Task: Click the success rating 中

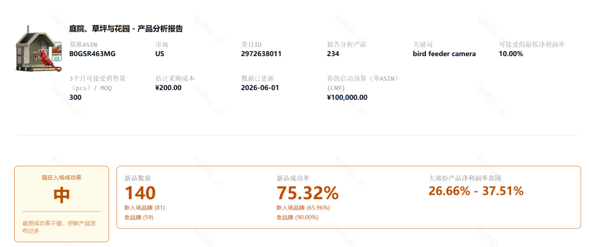Action: (62, 195)
